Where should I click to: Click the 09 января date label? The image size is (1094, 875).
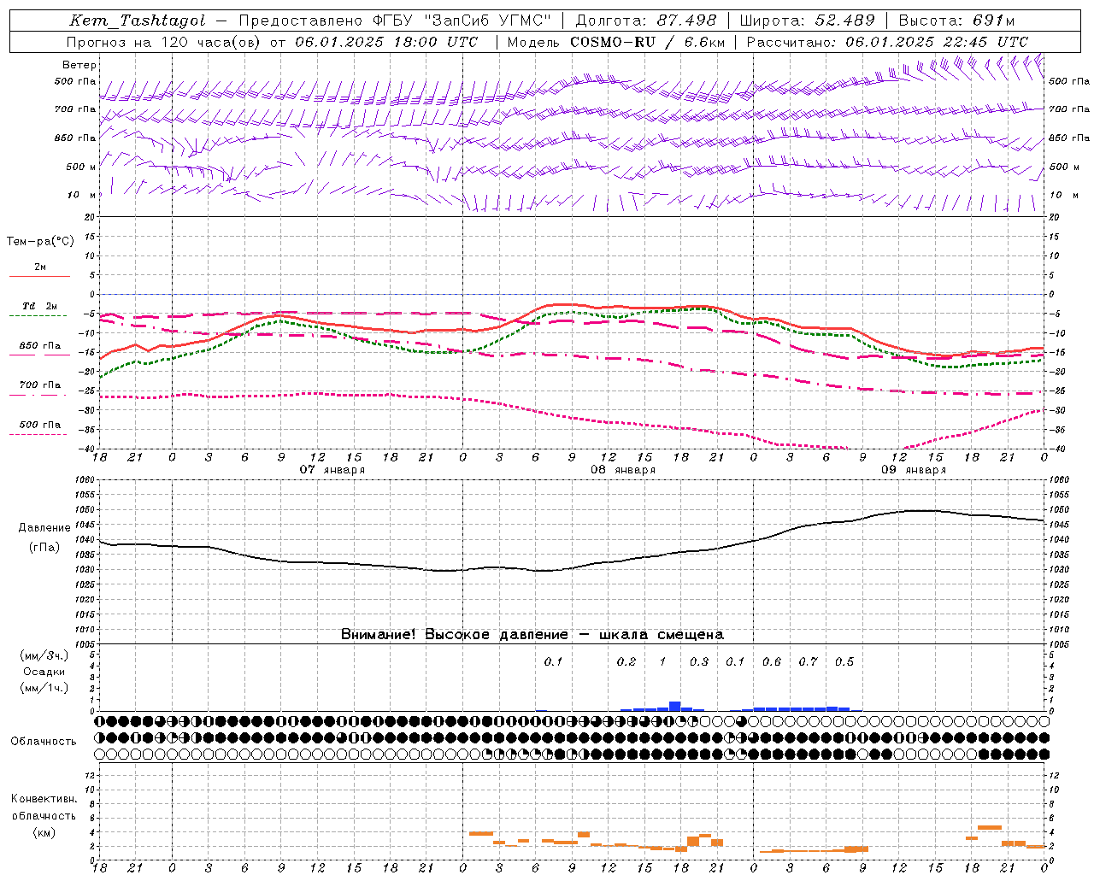coord(914,470)
